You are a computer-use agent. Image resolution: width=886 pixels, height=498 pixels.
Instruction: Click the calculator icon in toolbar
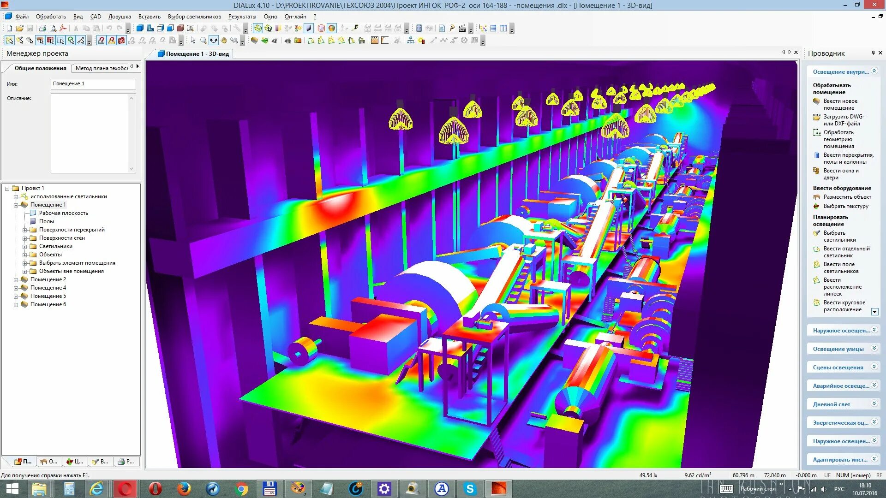[419, 28]
